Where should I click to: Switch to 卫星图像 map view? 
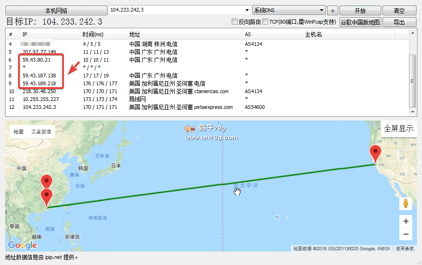coord(41,132)
